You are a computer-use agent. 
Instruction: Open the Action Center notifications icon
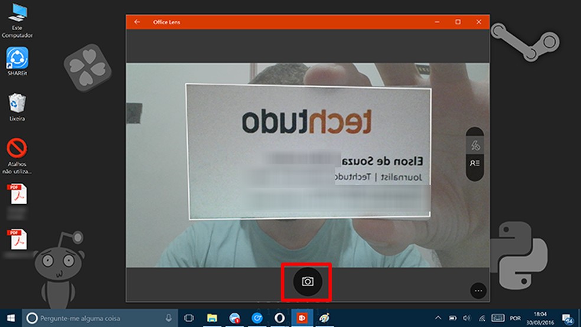point(567,319)
